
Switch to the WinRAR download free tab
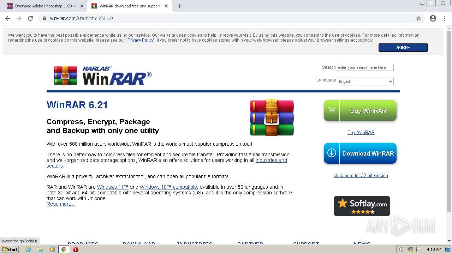click(130, 6)
